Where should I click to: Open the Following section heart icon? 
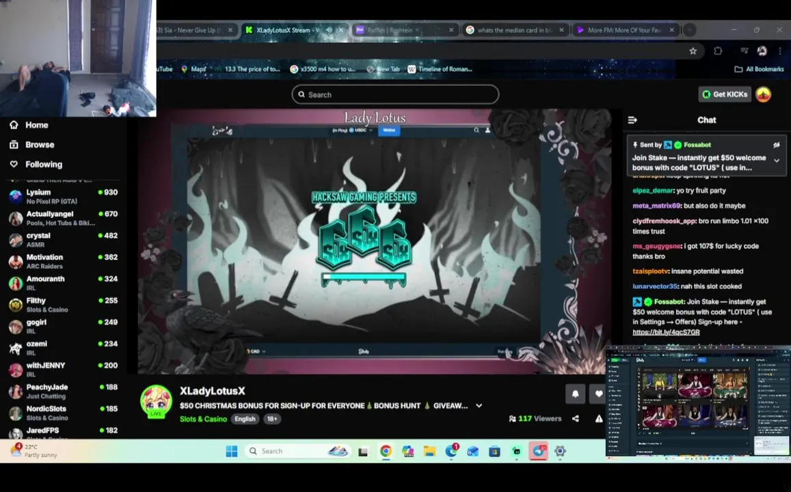pos(14,164)
